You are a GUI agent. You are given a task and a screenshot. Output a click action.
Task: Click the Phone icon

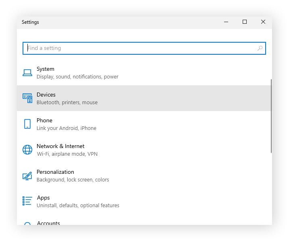pyautogui.click(x=27, y=124)
